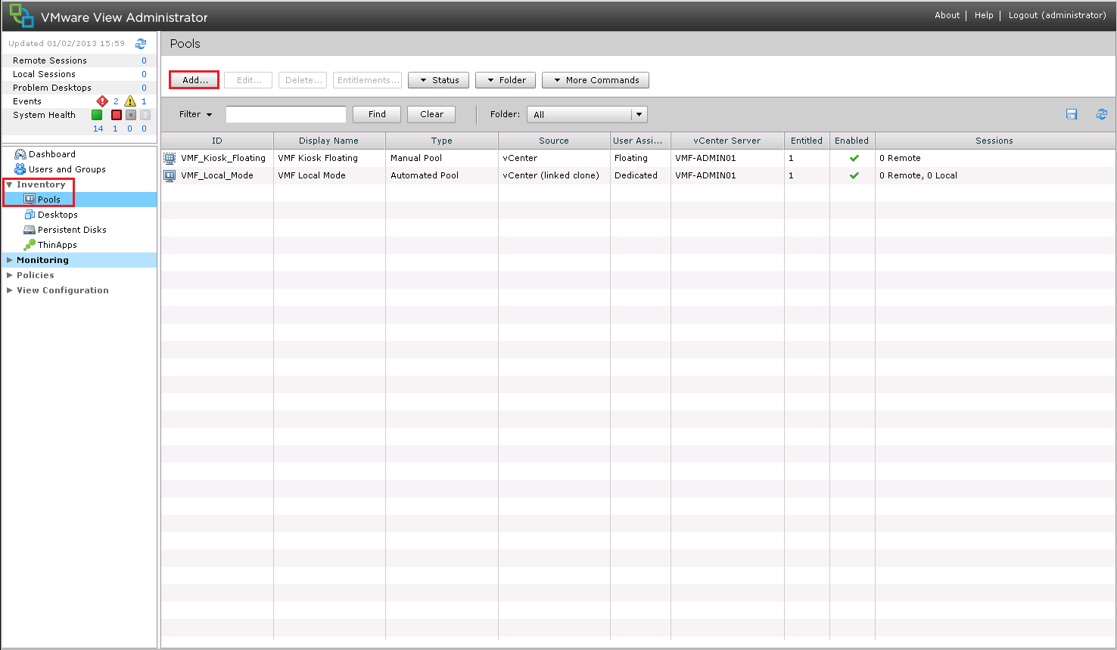Open the Status dropdown menu
The height and width of the screenshot is (650, 1117).
438,79
